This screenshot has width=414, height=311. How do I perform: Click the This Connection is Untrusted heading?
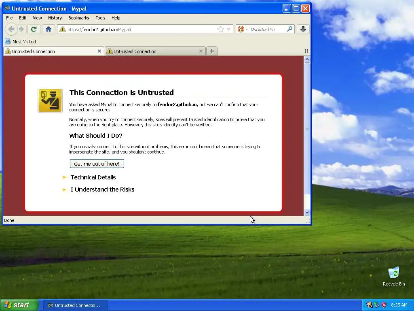121,93
